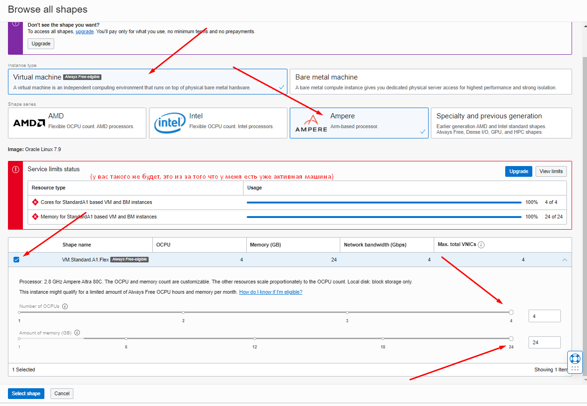Uncheck the VM.Standard.A1.Flex shape checkbox

16,260
